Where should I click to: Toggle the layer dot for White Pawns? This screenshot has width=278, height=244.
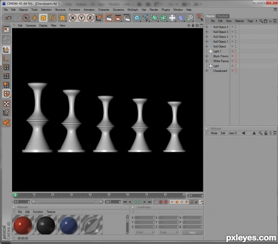pyautogui.click(x=233, y=61)
